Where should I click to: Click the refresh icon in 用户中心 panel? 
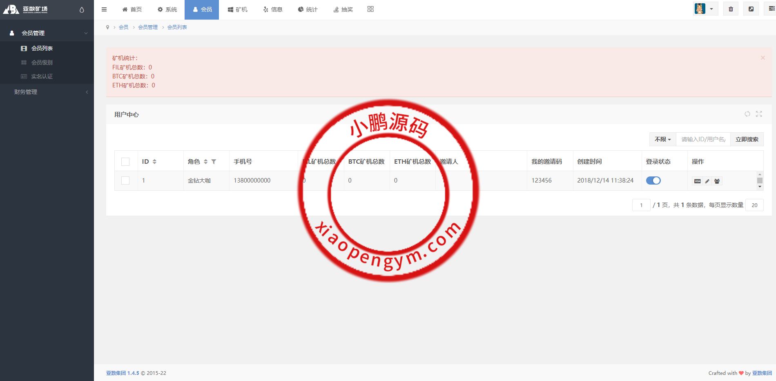coord(747,114)
